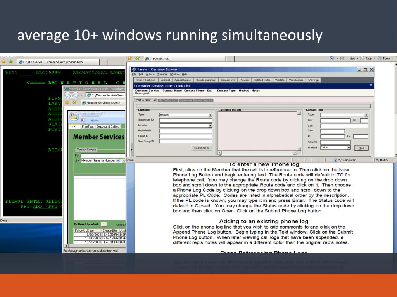
Task: Click the Contact Info toolbar button
Action: [228, 80]
